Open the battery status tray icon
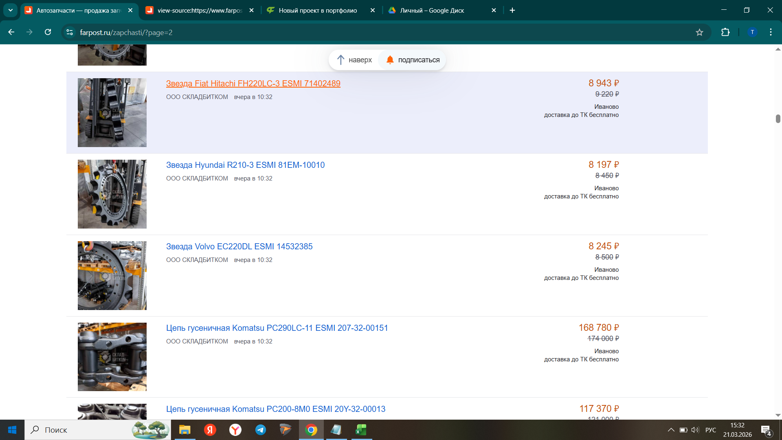 (683, 430)
